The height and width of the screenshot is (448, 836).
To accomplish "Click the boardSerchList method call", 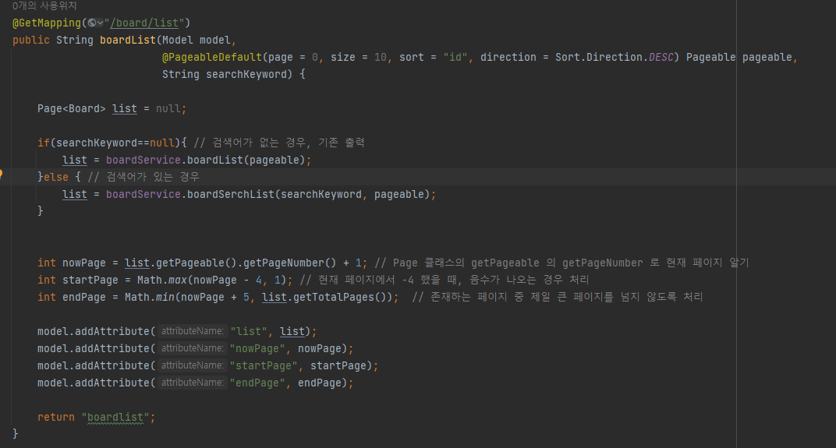I will [230, 195].
